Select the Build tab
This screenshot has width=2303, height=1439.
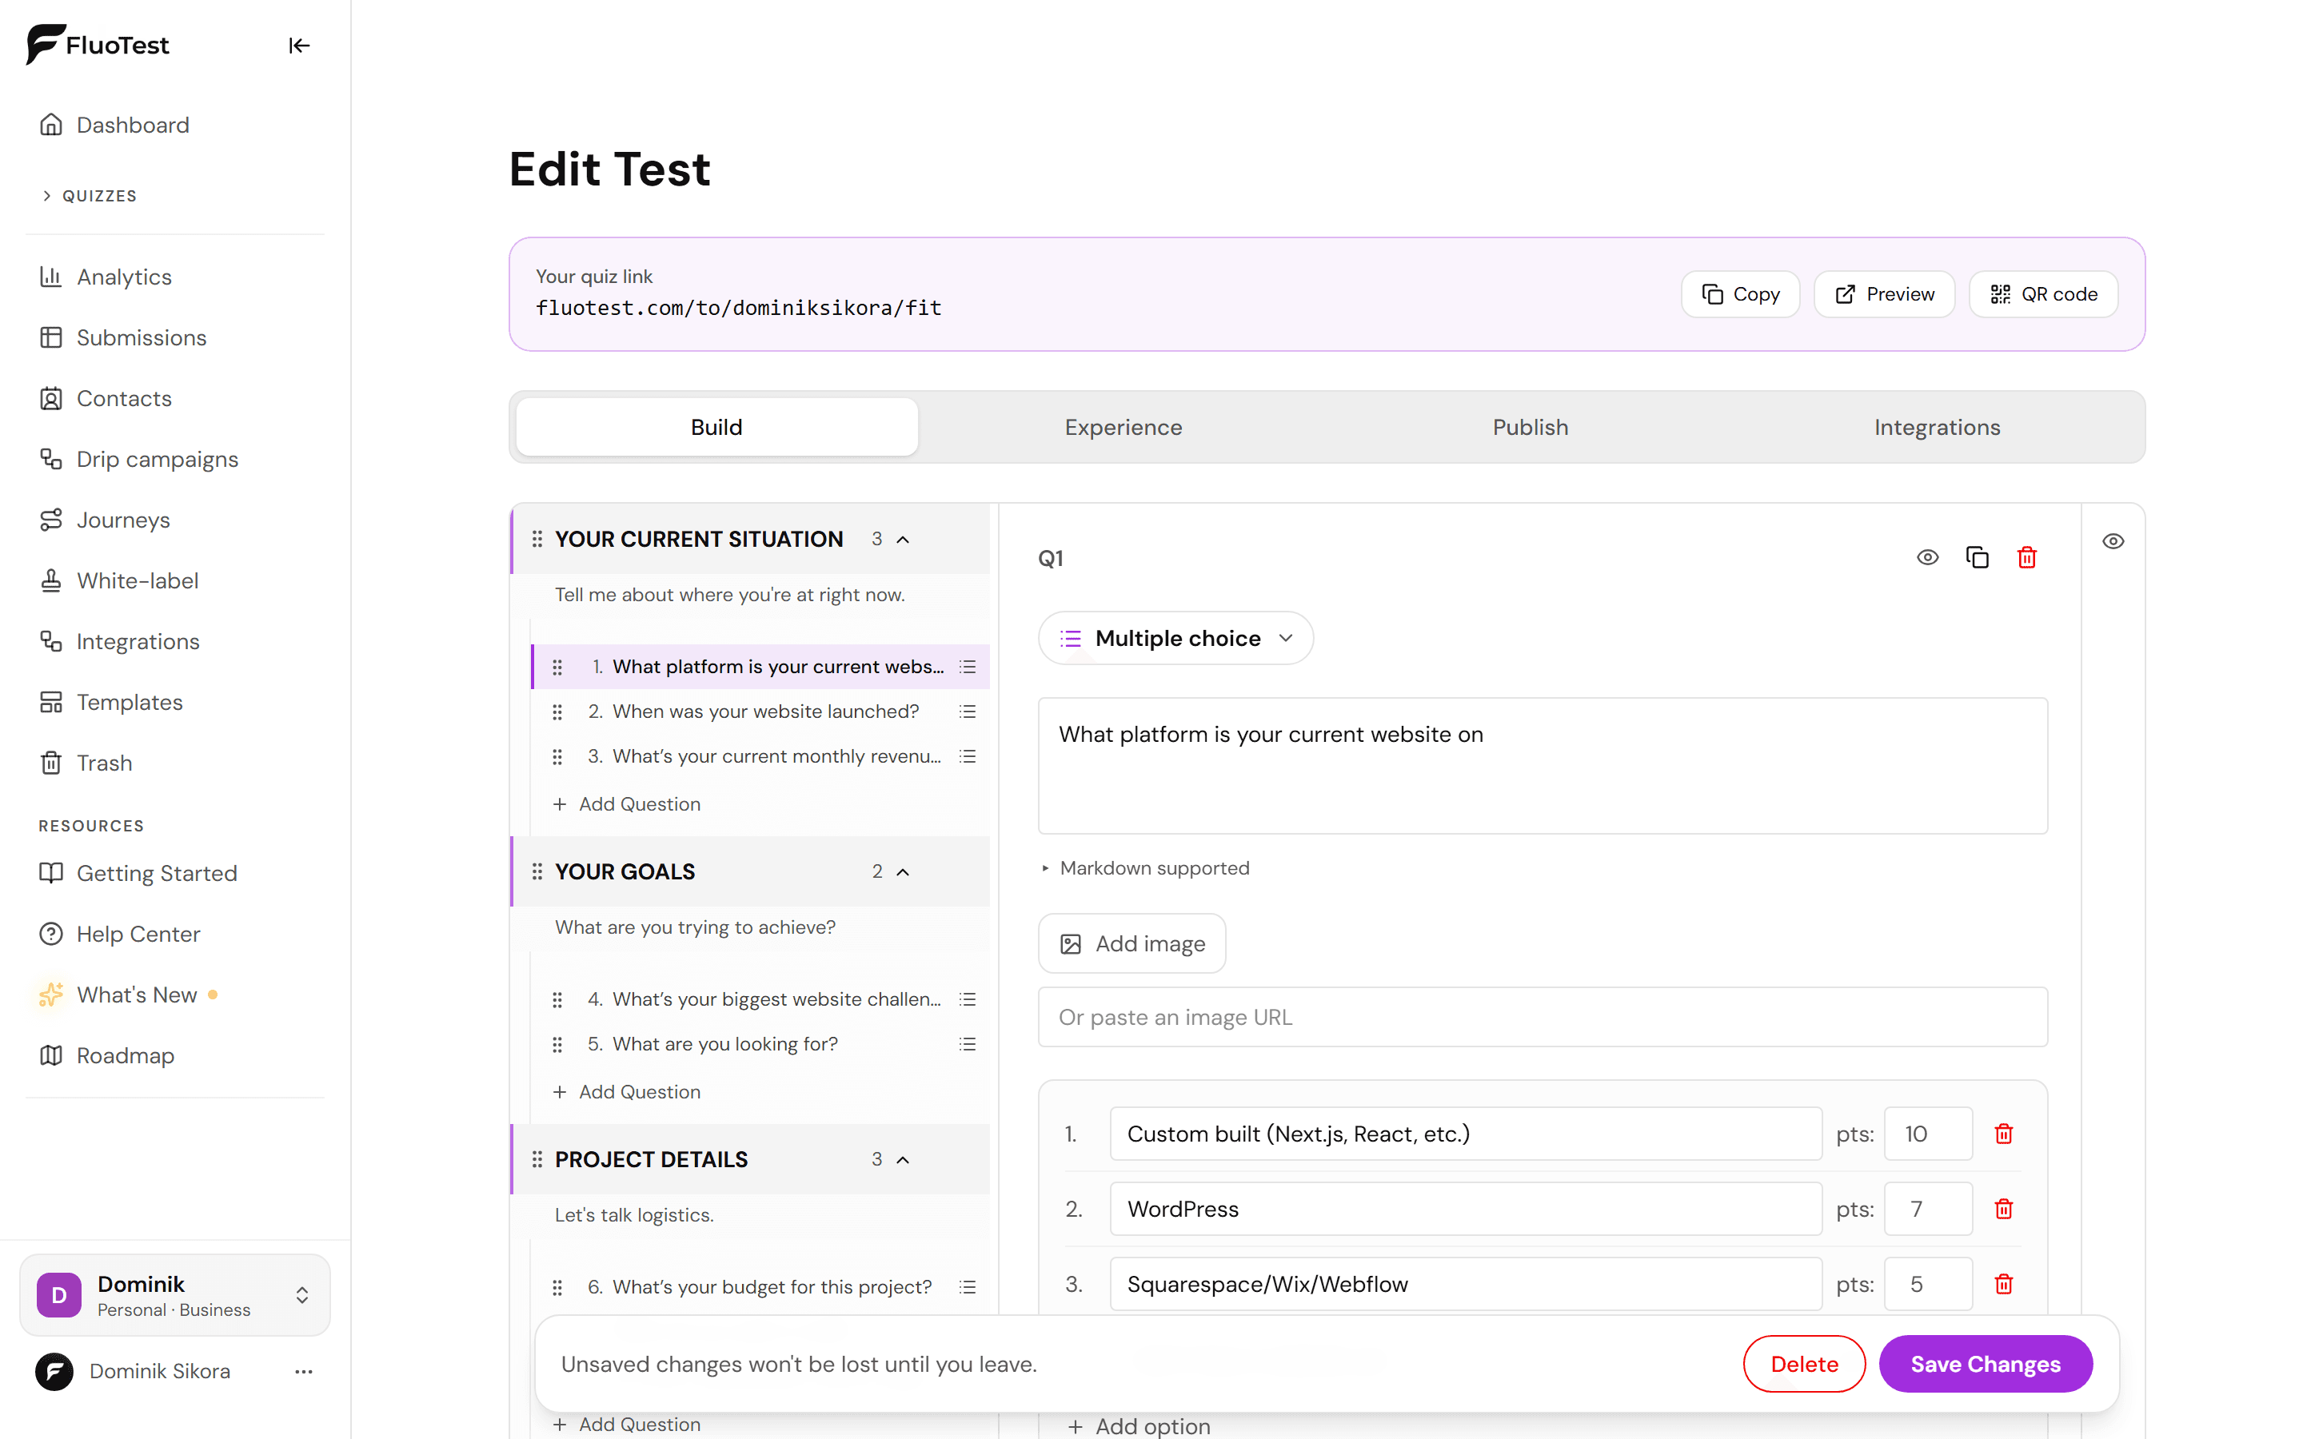click(x=716, y=428)
